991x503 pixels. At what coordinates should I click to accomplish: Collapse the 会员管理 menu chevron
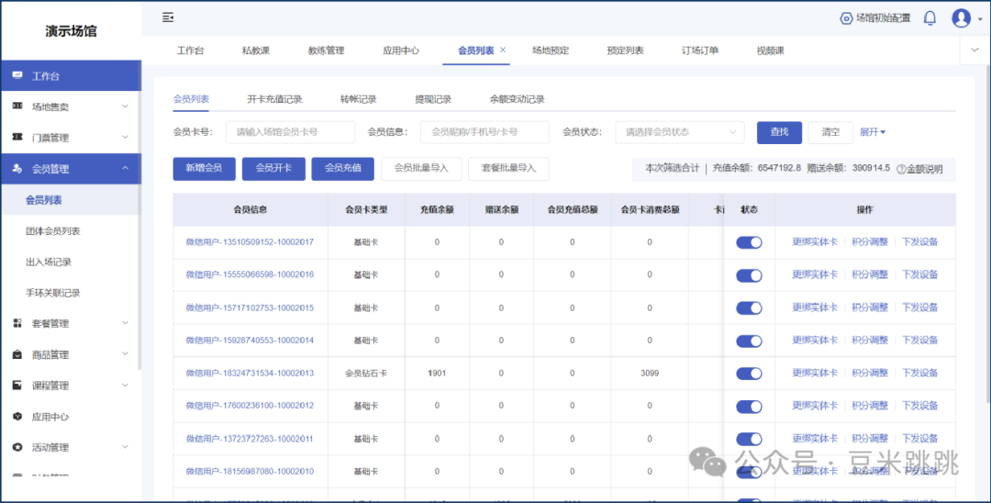click(x=125, y=168)
